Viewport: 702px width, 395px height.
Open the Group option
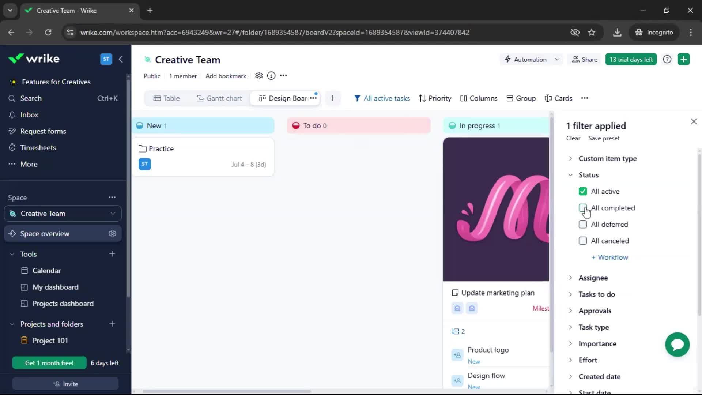[521, 98]
